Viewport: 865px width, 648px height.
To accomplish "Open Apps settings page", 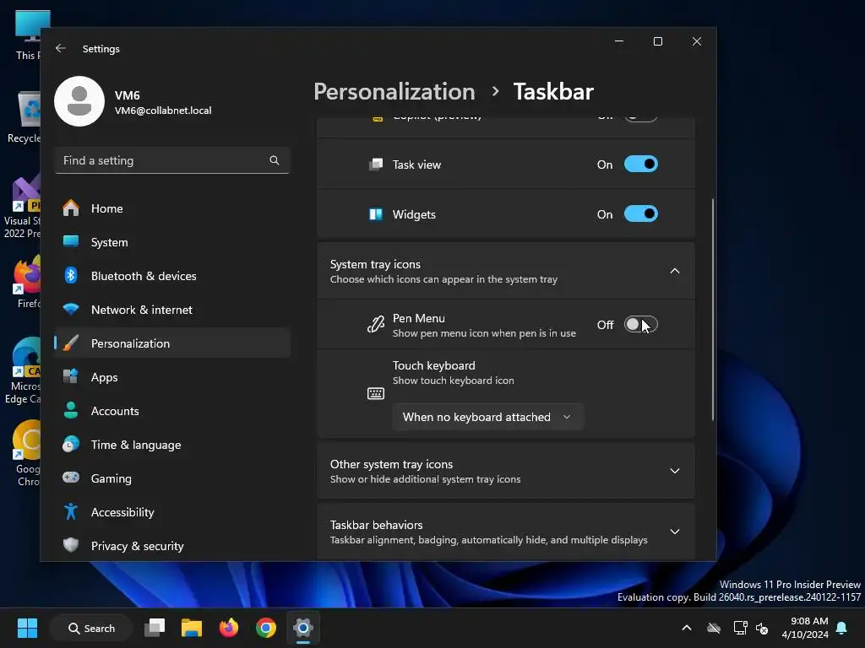I will [172, 377].
